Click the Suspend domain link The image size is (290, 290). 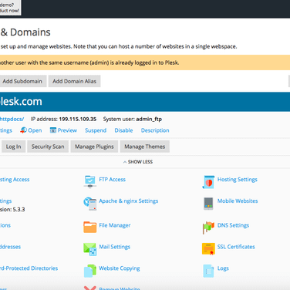96,130
